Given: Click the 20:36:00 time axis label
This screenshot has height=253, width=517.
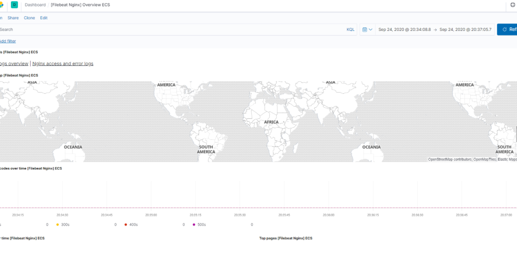Looking at the screenshot, I should tap(329, 215).
